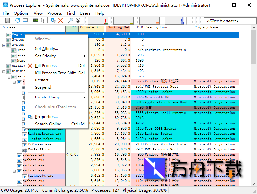This screenshot has height=194, width=257.
Task: Click the vertical scrollbar of process list
Action: (x=254, y=115)
